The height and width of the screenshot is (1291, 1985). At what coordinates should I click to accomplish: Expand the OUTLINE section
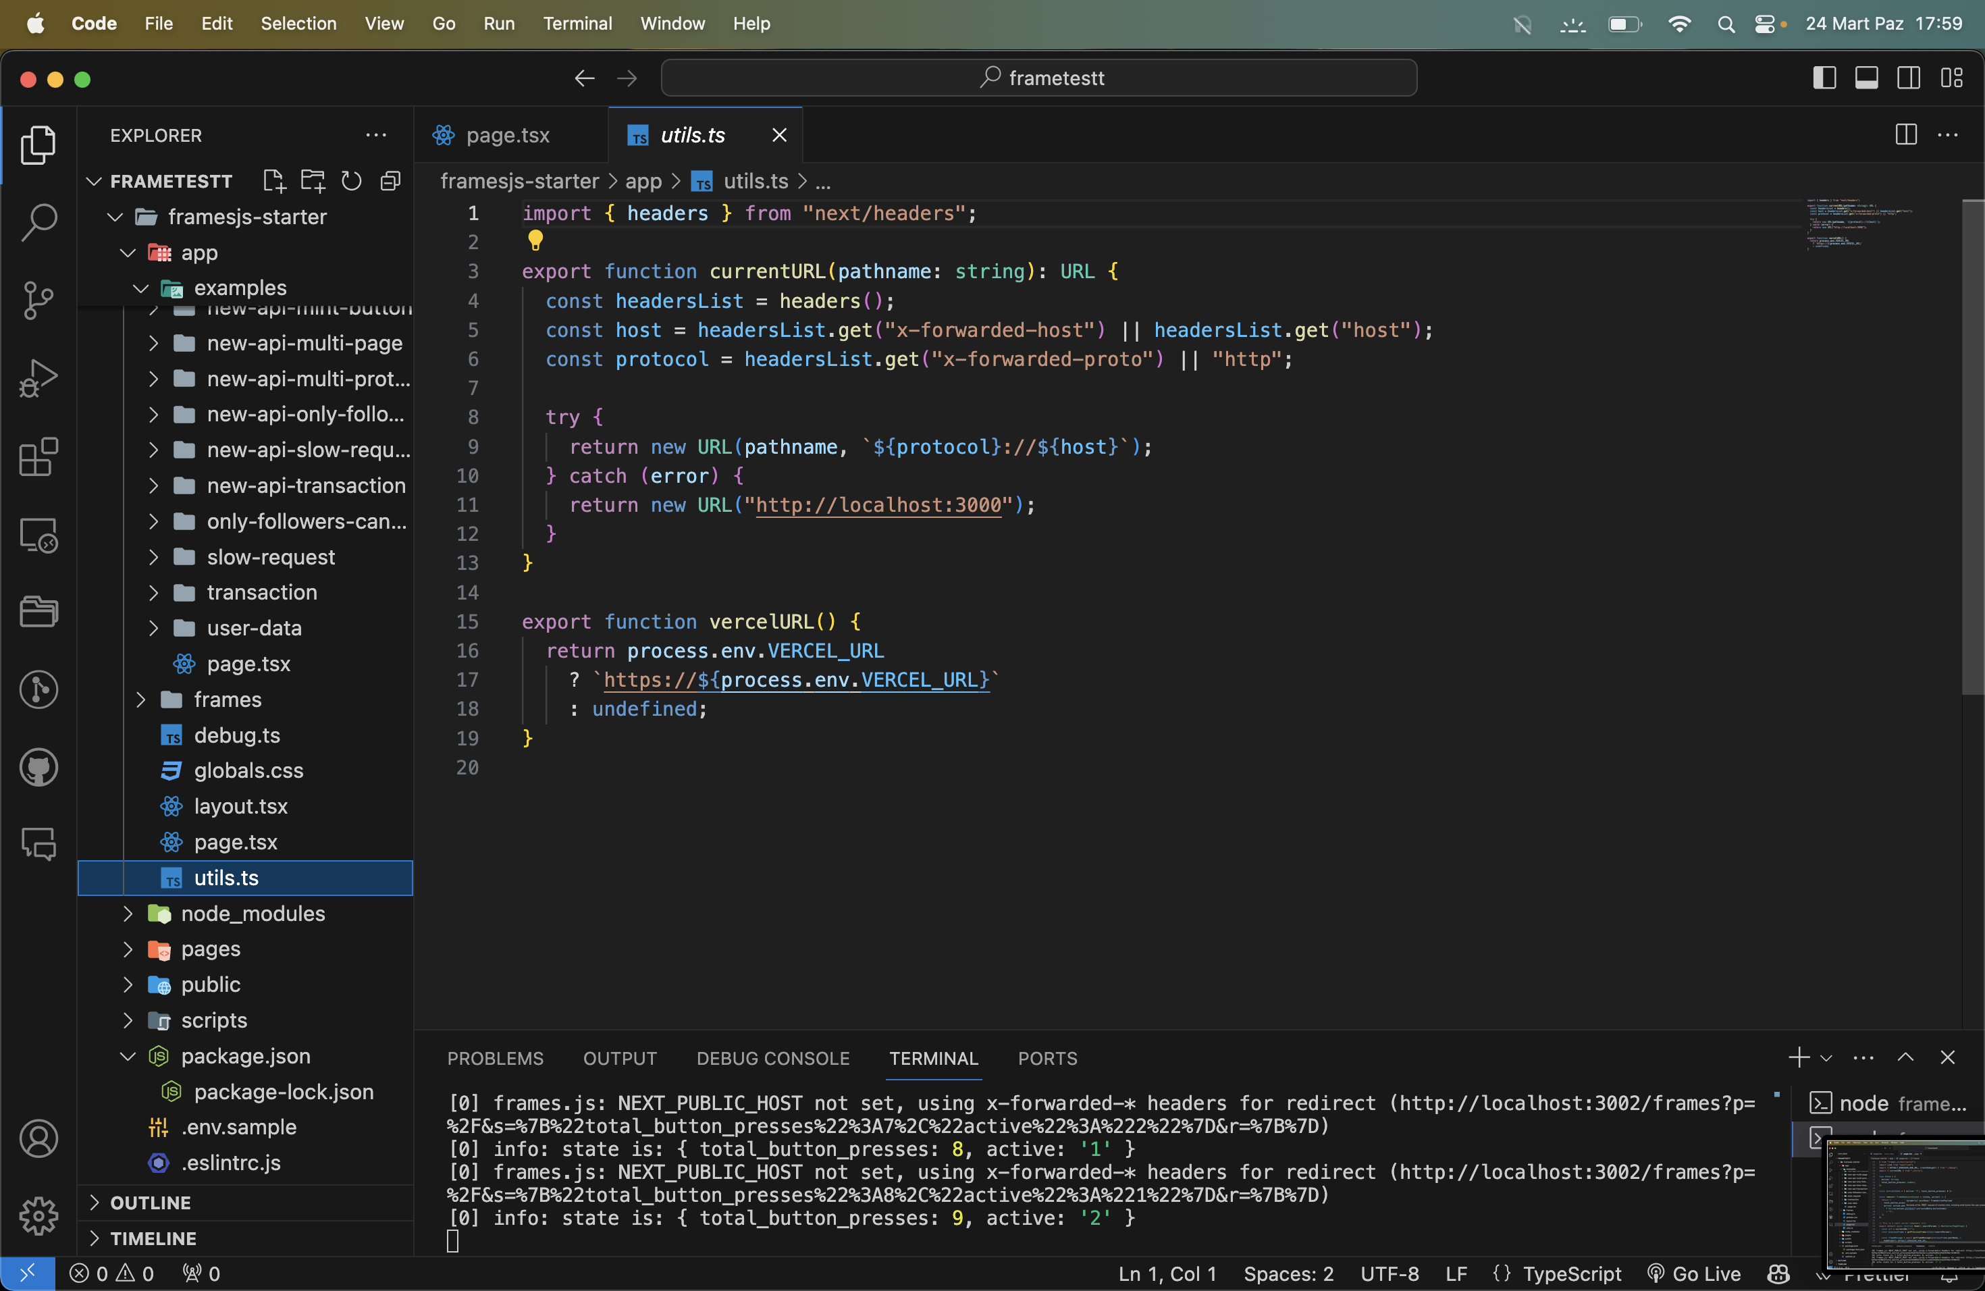point(93,1203)
